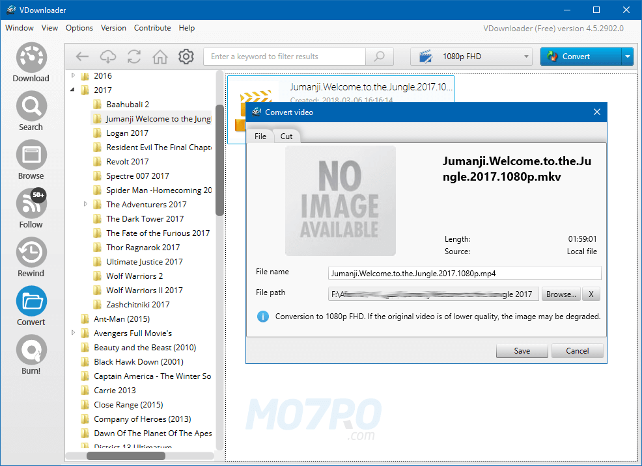Open the 1080p FHD quality dropdown
This screenshot has width=642, height=466.
click(x=471, y=57)
